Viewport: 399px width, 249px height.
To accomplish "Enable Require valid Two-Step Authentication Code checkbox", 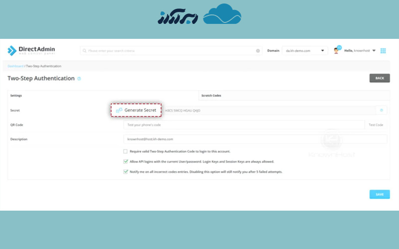I will coord(126,151).
